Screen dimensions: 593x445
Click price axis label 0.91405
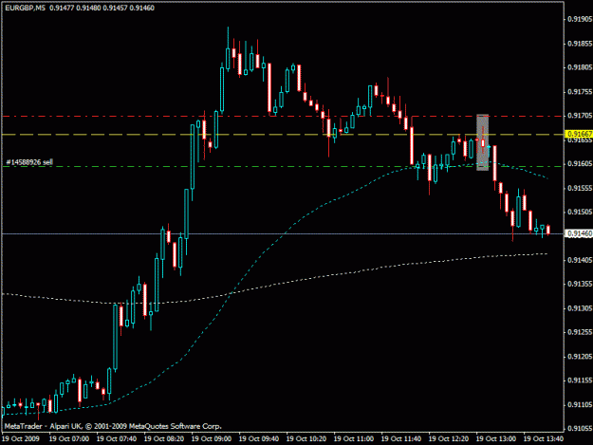[580, 260]
